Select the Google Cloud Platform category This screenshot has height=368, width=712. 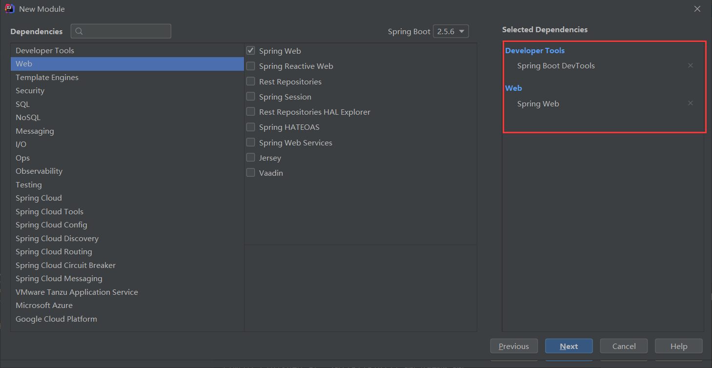pyautogui.click(x=127, y=319)
